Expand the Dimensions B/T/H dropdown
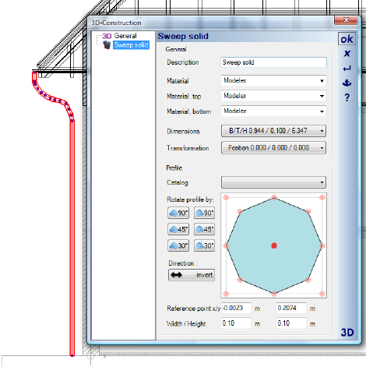Image resolution: width=366 pixels, height=367 pixels. [273, 131]
